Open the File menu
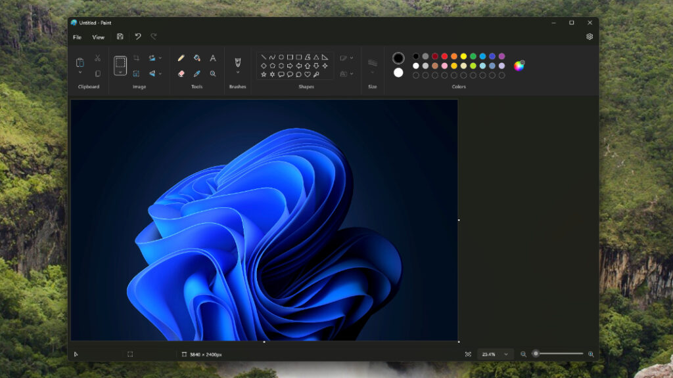The width and height of the screenshot is (673, 378). tap(77, 37)
